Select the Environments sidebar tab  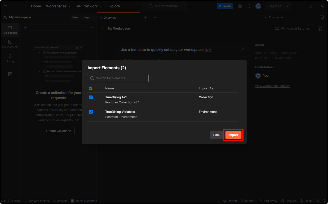click(10, 44)
